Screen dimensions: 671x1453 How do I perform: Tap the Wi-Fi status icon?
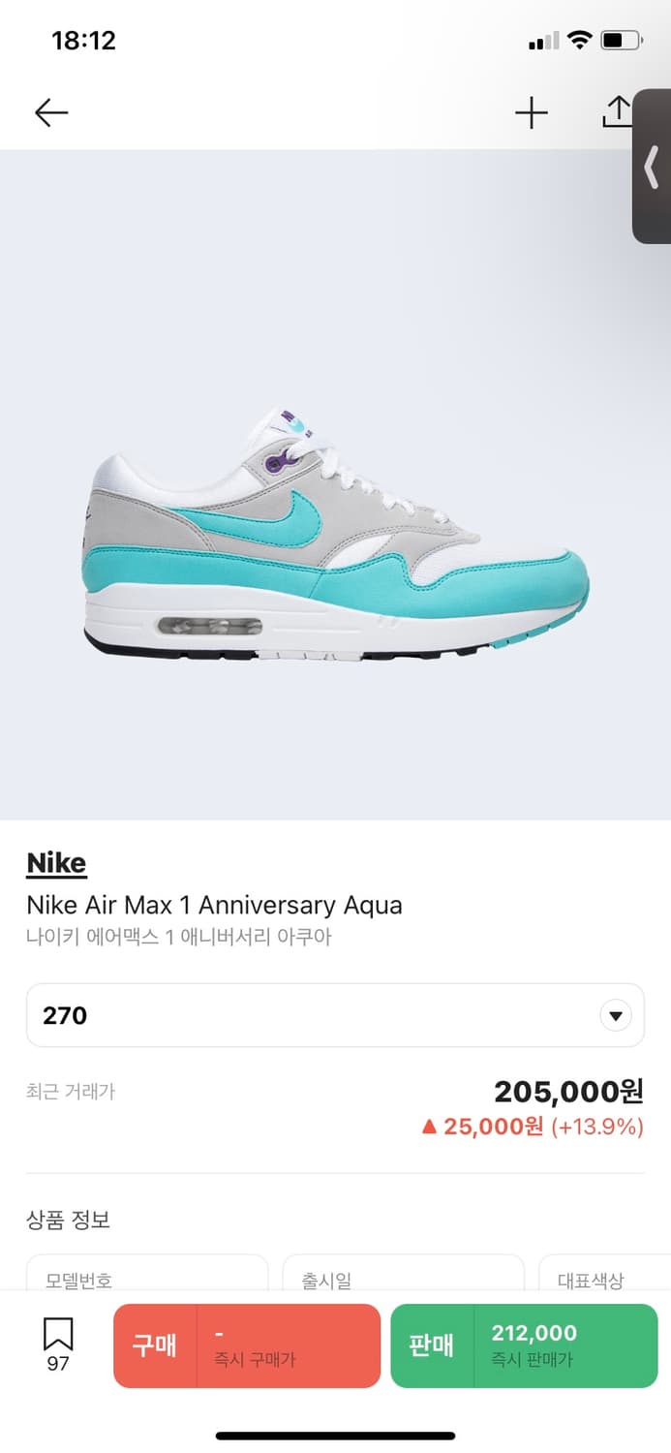pyautogui.click(x=580, y=40)
